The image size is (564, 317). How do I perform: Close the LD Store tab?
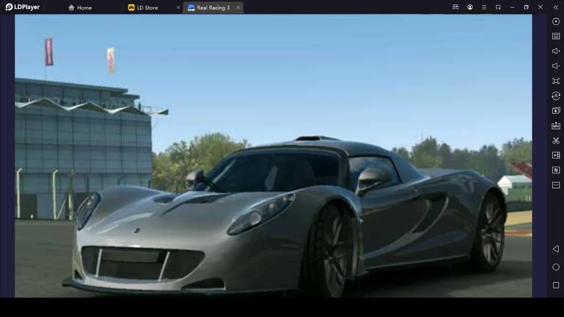tap(178, 8)
